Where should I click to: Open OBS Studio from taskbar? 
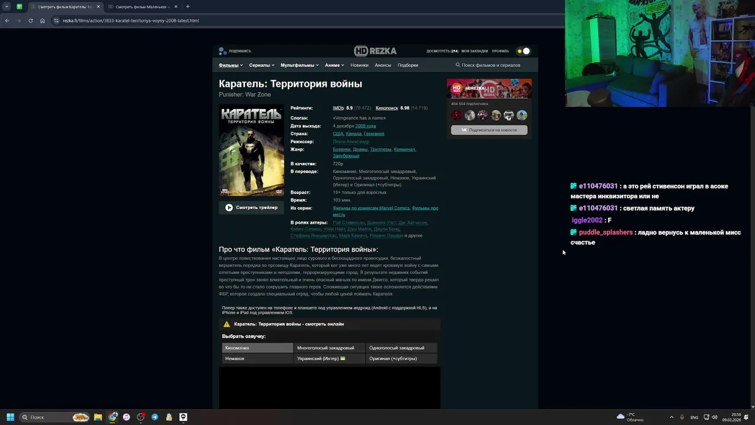141,417
